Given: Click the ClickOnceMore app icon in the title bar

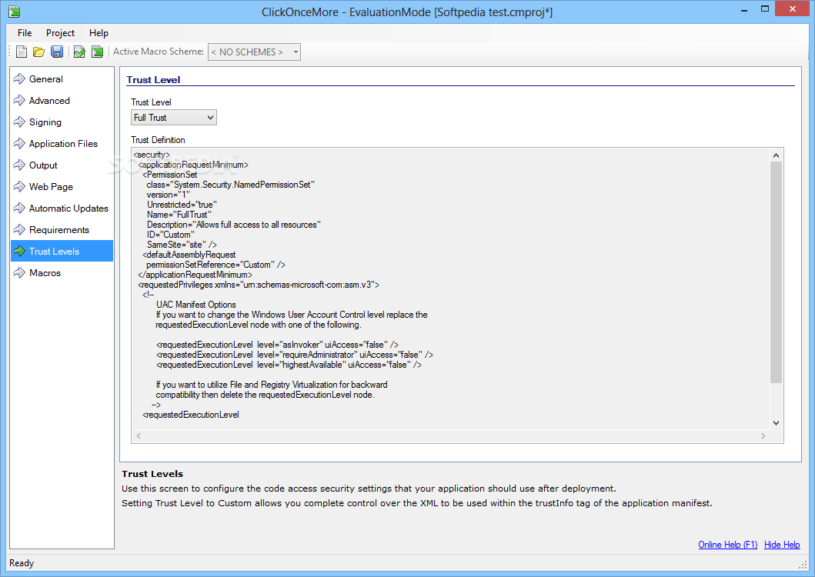Looking at the screenshot, I should click(15, 12).
